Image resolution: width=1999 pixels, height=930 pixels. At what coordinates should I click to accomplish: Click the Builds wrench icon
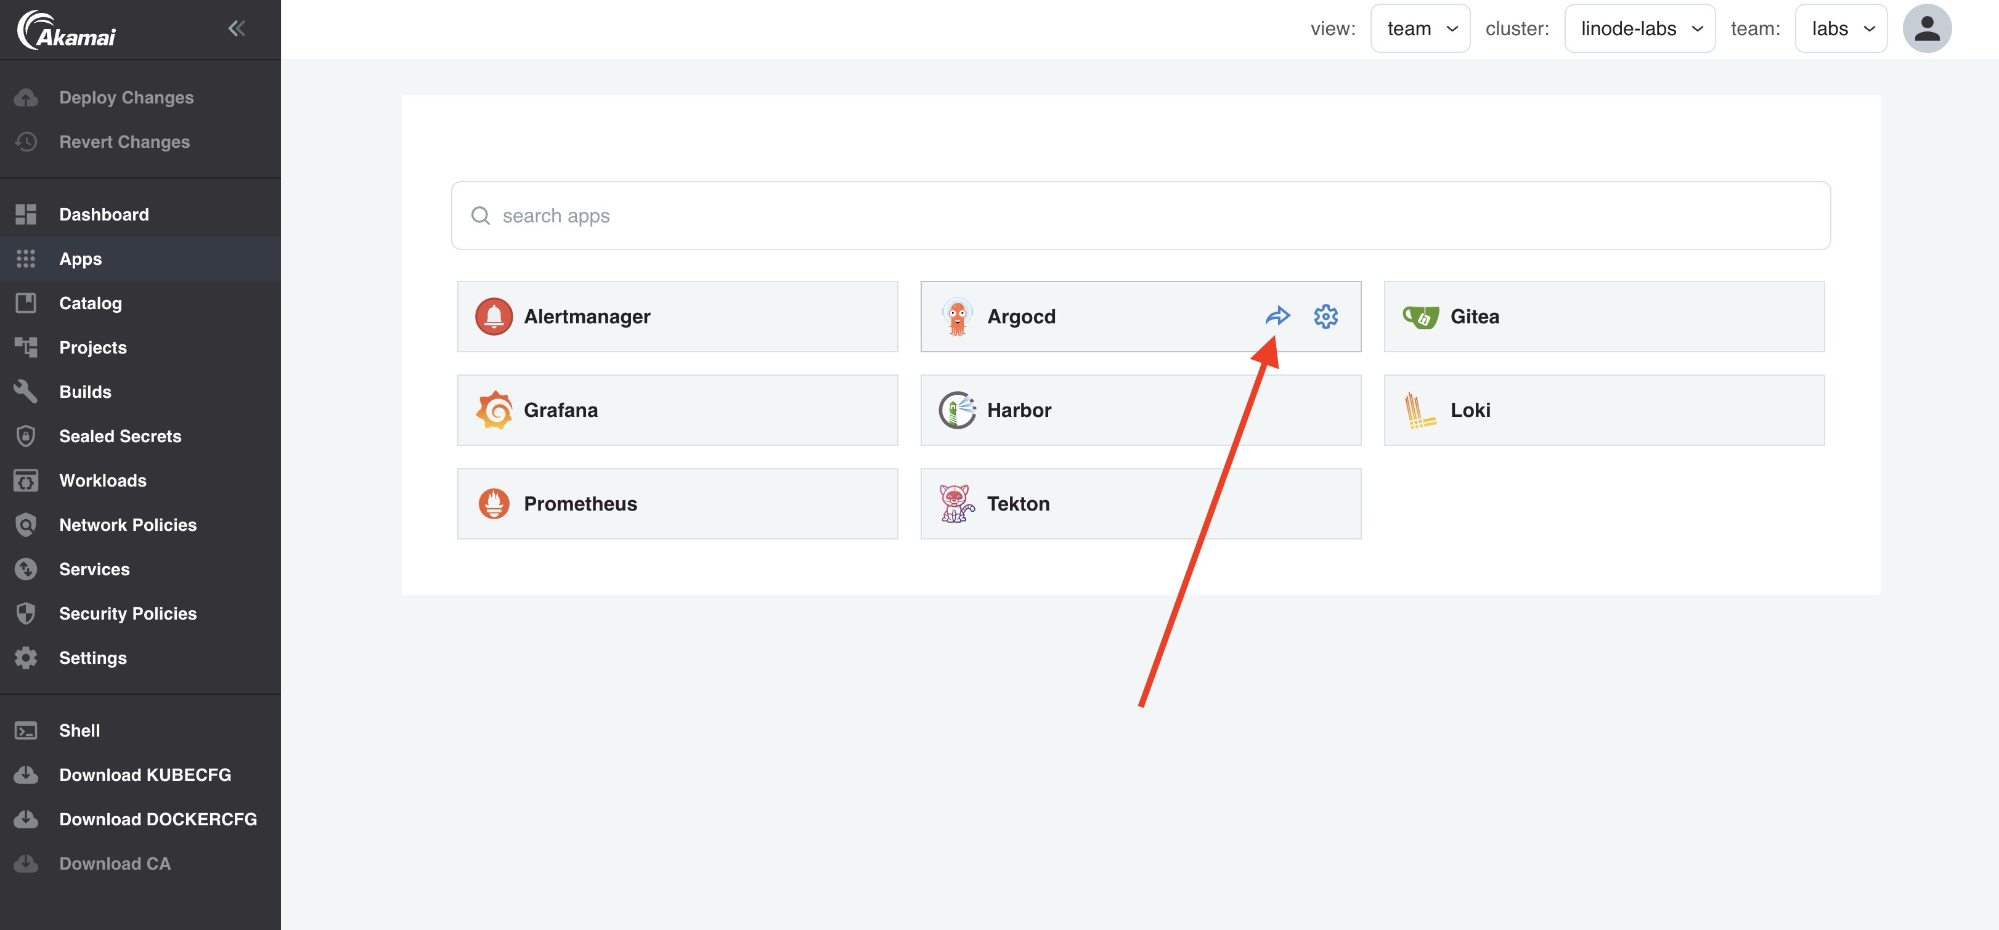26,392
